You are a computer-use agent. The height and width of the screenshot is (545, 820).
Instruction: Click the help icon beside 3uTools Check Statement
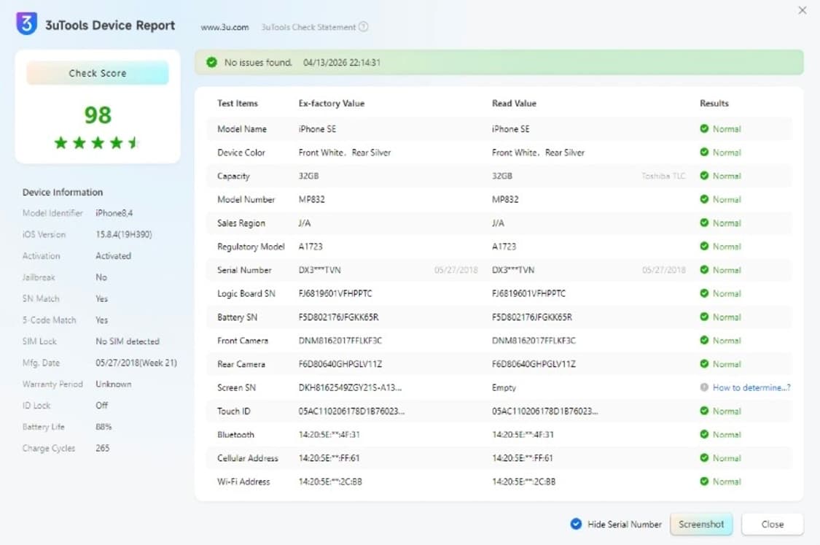(x=363, y=27)
